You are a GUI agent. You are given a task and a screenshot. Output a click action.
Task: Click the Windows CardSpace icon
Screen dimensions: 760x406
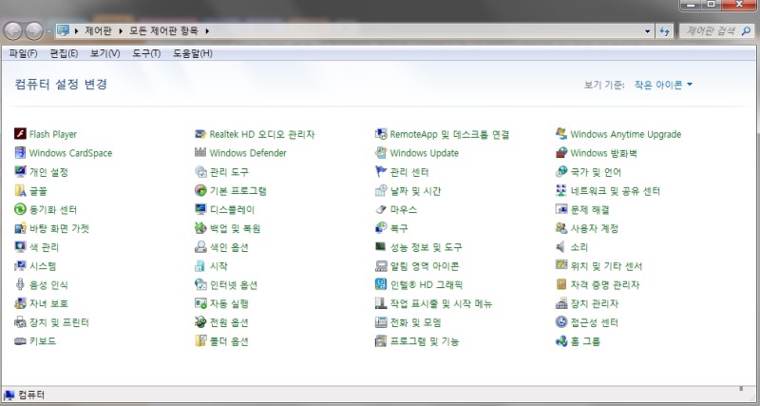(x=20, y=153)
